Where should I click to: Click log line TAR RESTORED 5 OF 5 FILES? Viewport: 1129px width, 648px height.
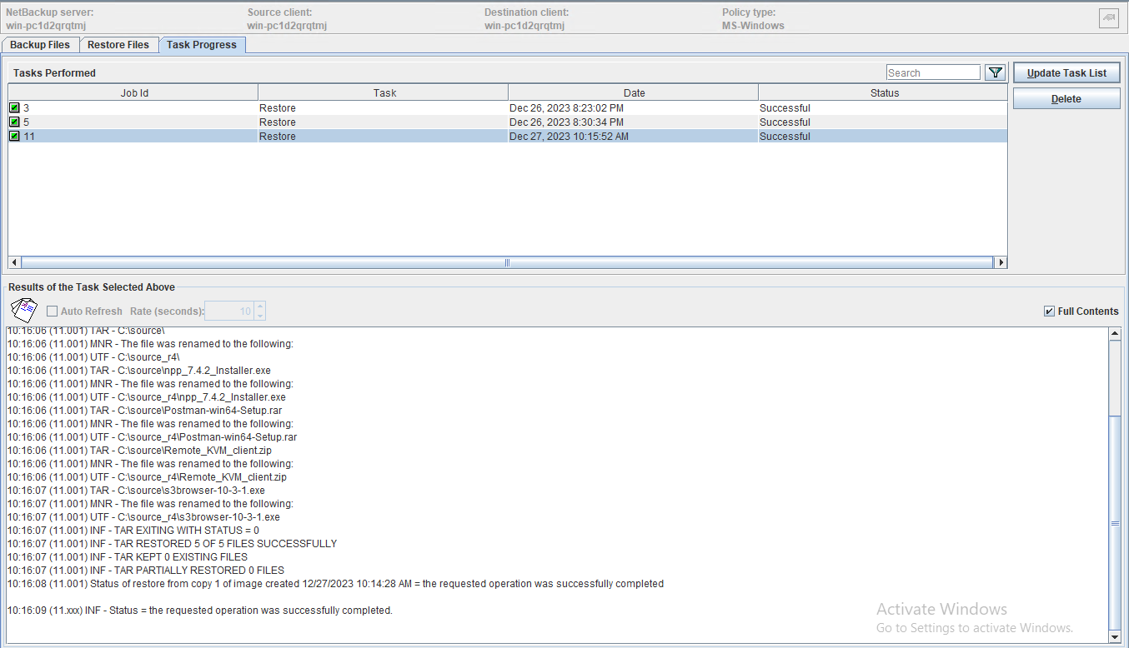[172, 544]
